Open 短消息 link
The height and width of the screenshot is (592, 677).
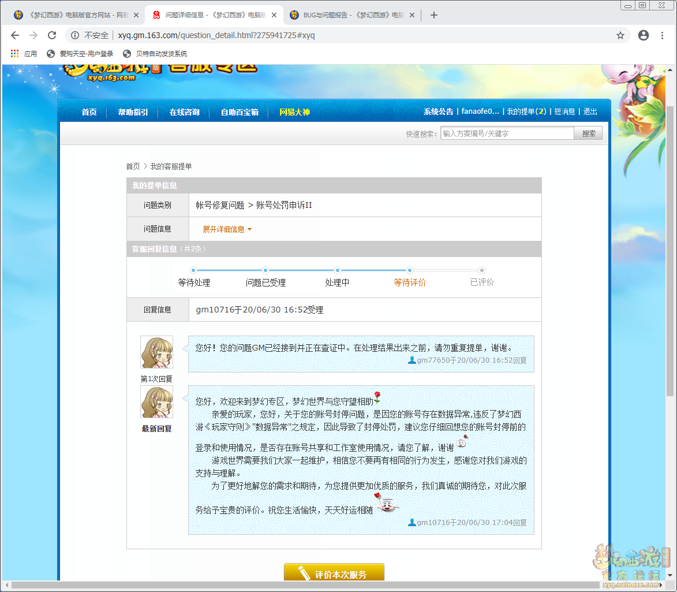click(x=564, y=111)
